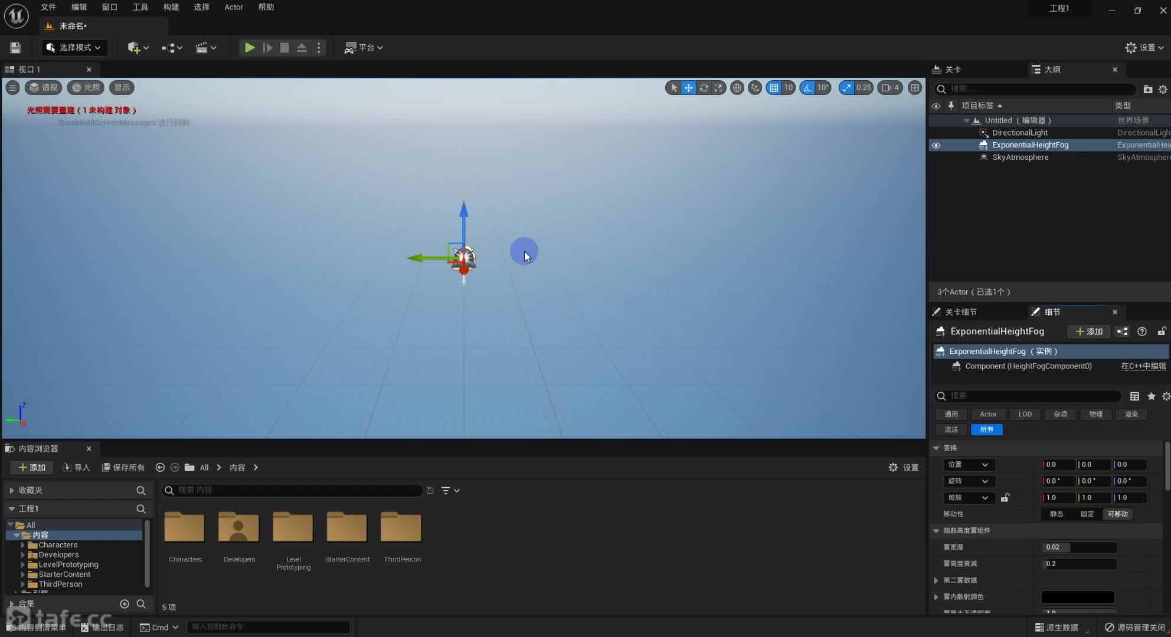Viewport: 1171px width, 637px height.
Task: Click in the 搜索内容 search field
Action: (292, 490)
